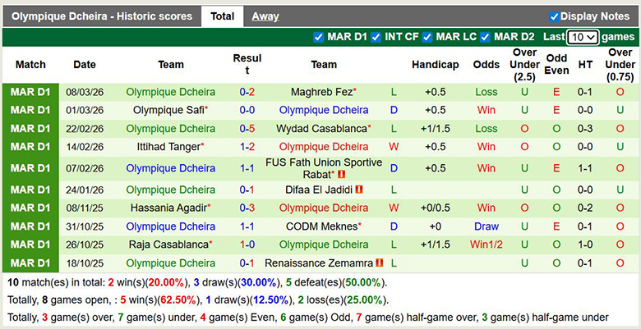
Task: Switch to the Away tab
Action: [x=265, y=16]
